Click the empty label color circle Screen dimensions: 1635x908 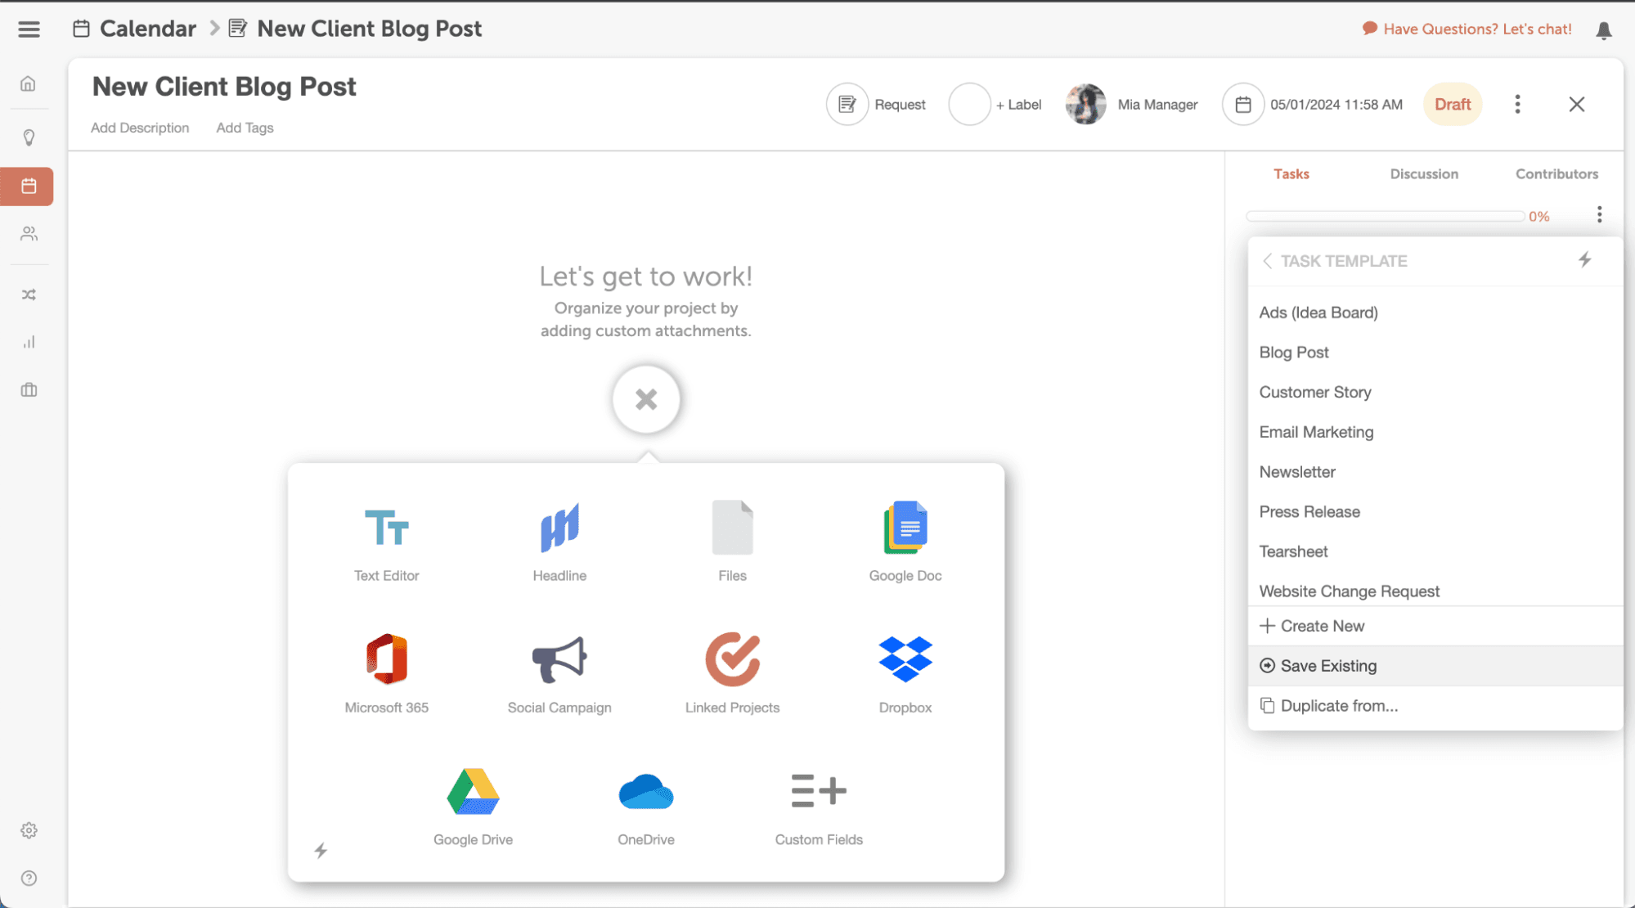[x=969, y=105]
